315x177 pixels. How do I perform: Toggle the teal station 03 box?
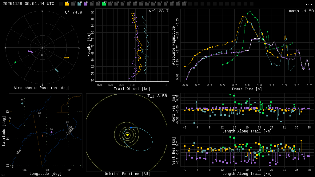[79, 4]
